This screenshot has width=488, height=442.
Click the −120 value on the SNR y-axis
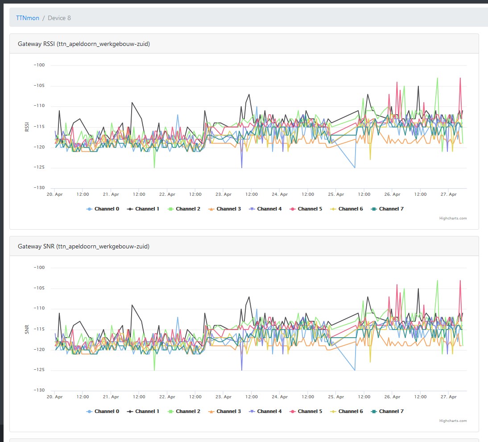(39, 350)
